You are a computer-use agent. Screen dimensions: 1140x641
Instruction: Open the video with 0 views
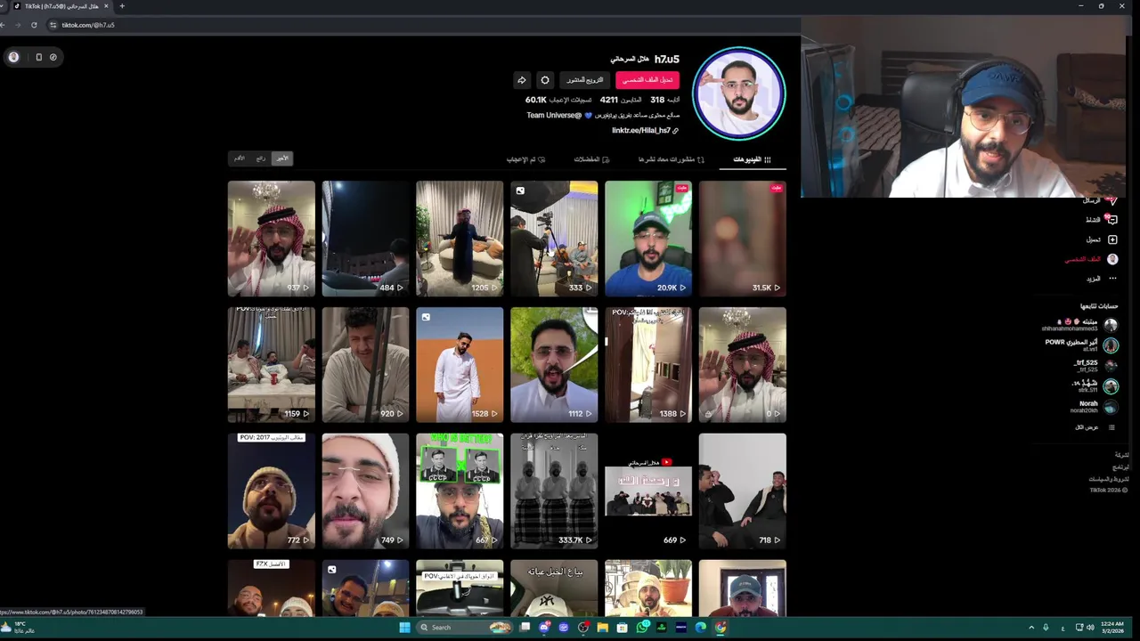pos(743,365)
